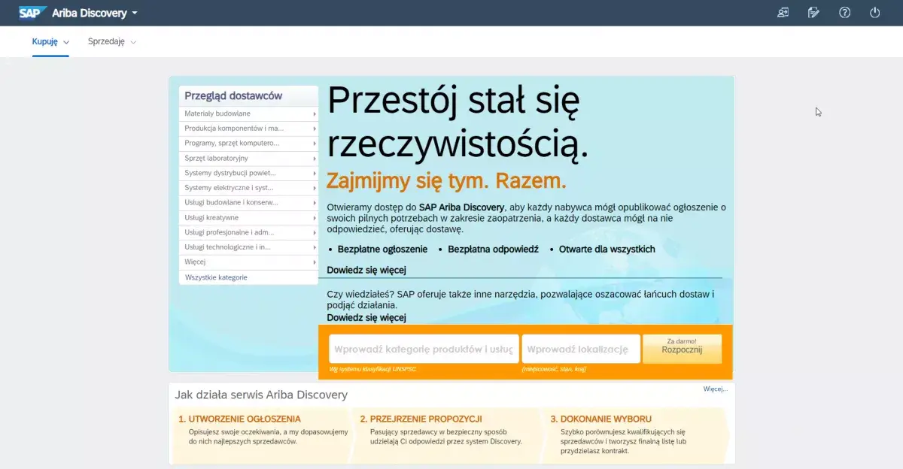Click the 1. UTWORZENIE OGŁOSZENIA heading
The image size is (903, 469).
(239, 419)
